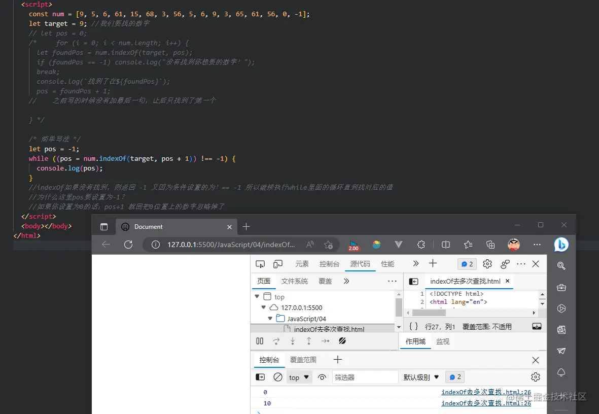Click the step out debugger button
This screenshot has width=599, height=414.
coord(309,341)
